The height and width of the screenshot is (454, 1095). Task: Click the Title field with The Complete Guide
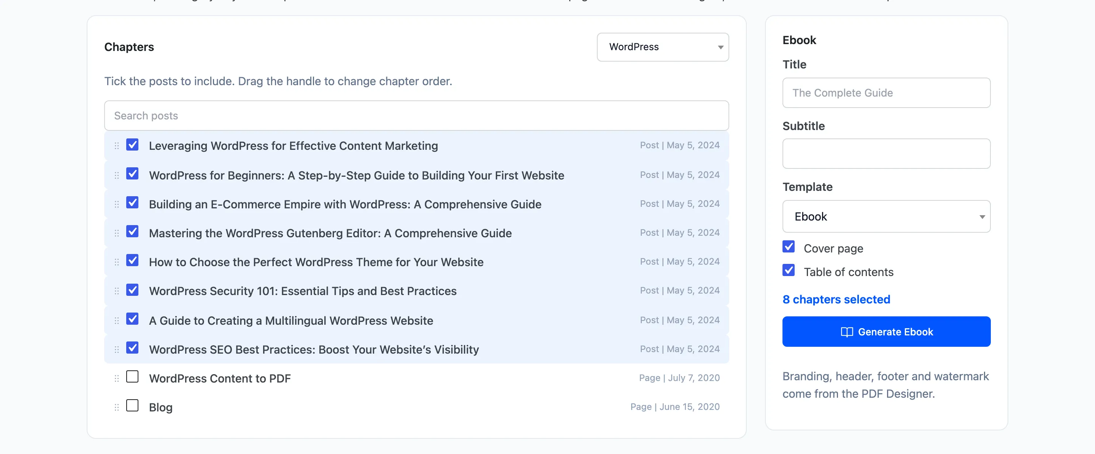tap(886, 93)
